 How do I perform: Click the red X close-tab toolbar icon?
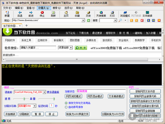[142, 20]
